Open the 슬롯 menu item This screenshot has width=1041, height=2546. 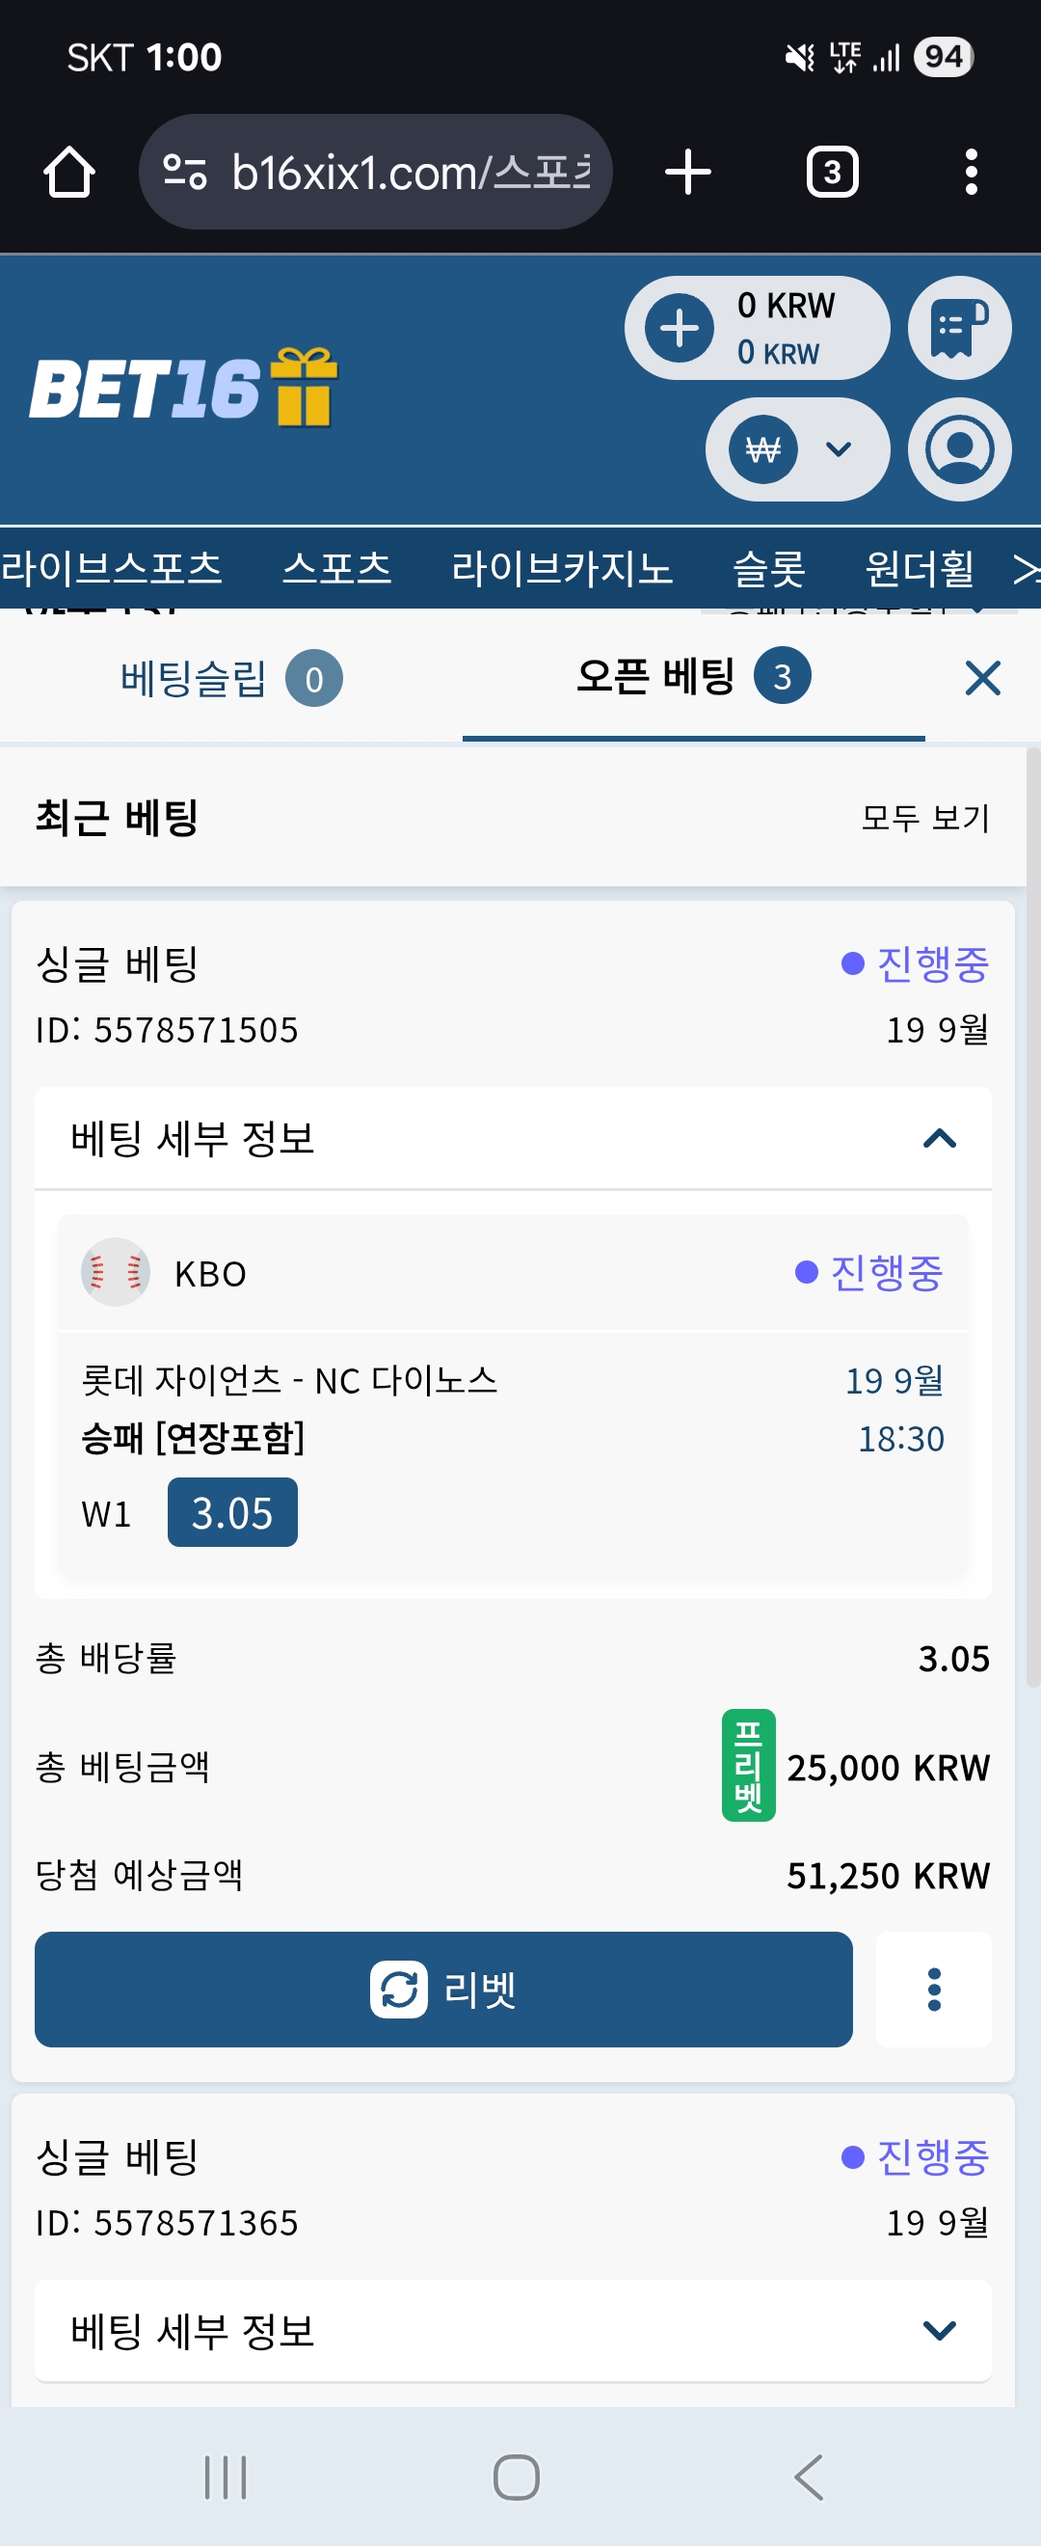[x=768, y=568]
